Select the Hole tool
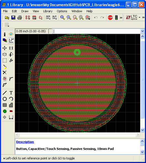Viewport: 146px width, 163px height. click(x=5, y=117)
